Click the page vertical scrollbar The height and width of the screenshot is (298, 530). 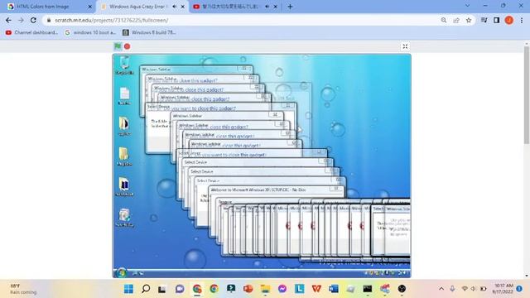pyautogui.click(x=527, y=94)
